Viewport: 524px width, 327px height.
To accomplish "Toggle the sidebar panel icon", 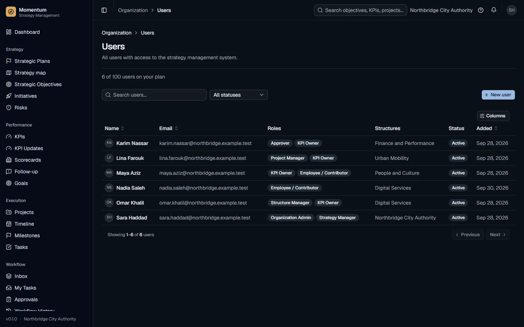I will pos(104,10).
